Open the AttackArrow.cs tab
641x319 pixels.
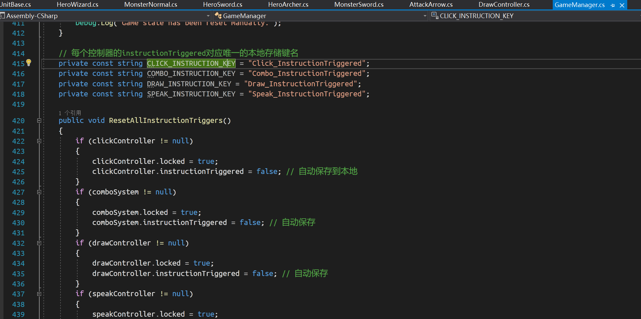[x=431, y=5]
